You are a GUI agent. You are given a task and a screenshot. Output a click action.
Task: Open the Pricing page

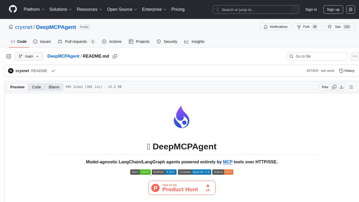point(178,9)
